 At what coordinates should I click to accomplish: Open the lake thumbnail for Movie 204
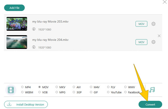click(17, 42)
